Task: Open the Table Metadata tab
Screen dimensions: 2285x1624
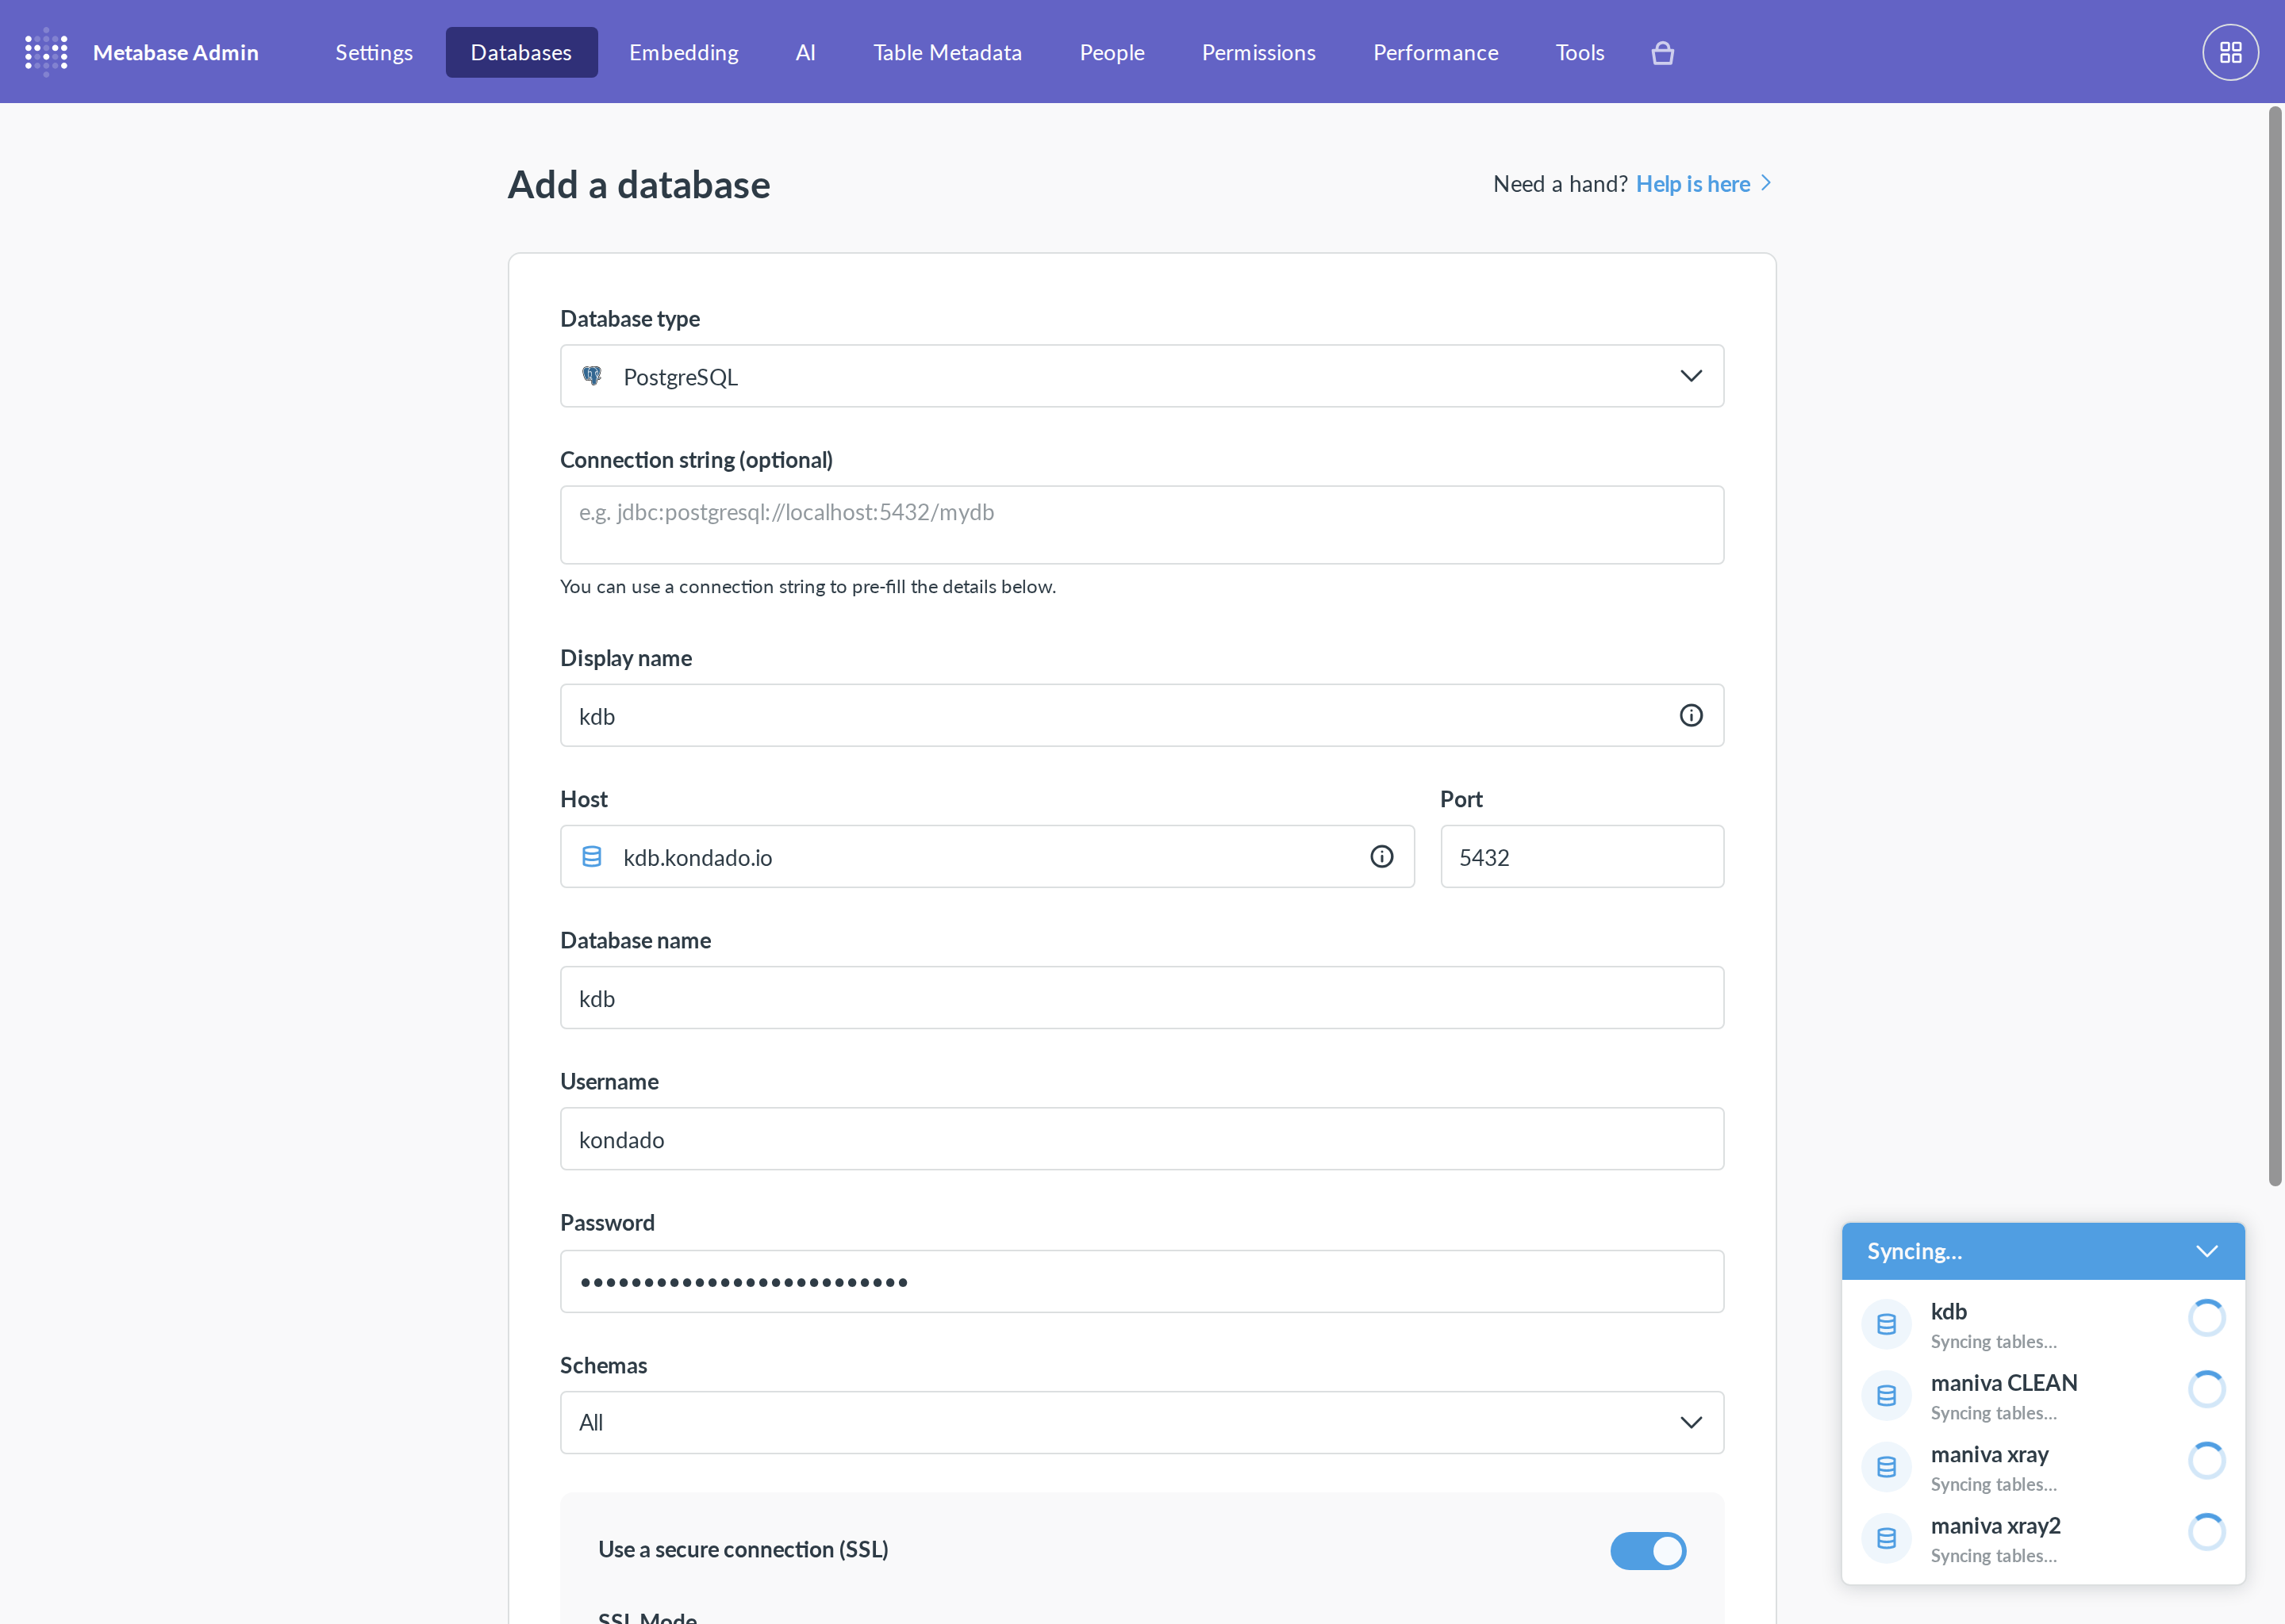Action: (x=947, y=52)
